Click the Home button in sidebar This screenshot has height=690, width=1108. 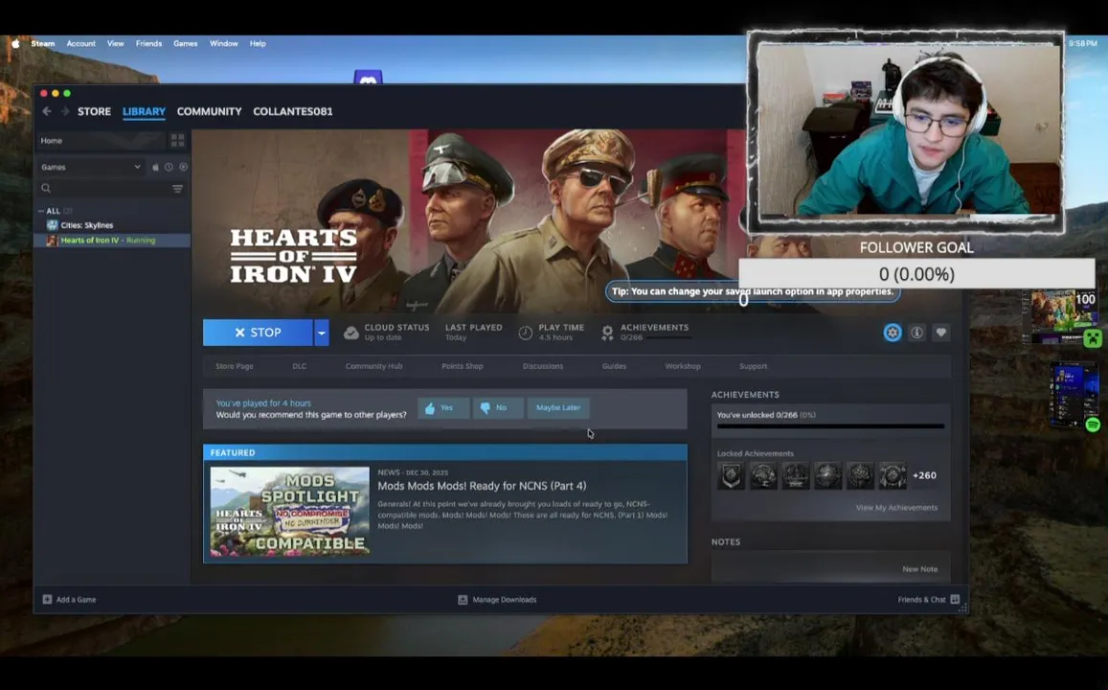(x=100, y=141)
